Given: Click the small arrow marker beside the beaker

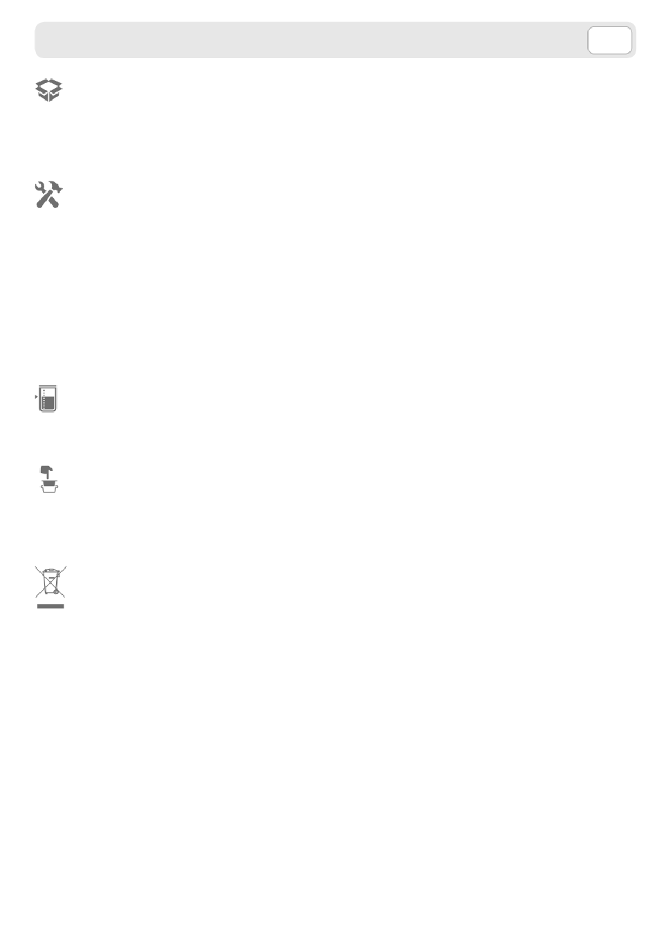Looking at the screenshot, I should point(36,397).
